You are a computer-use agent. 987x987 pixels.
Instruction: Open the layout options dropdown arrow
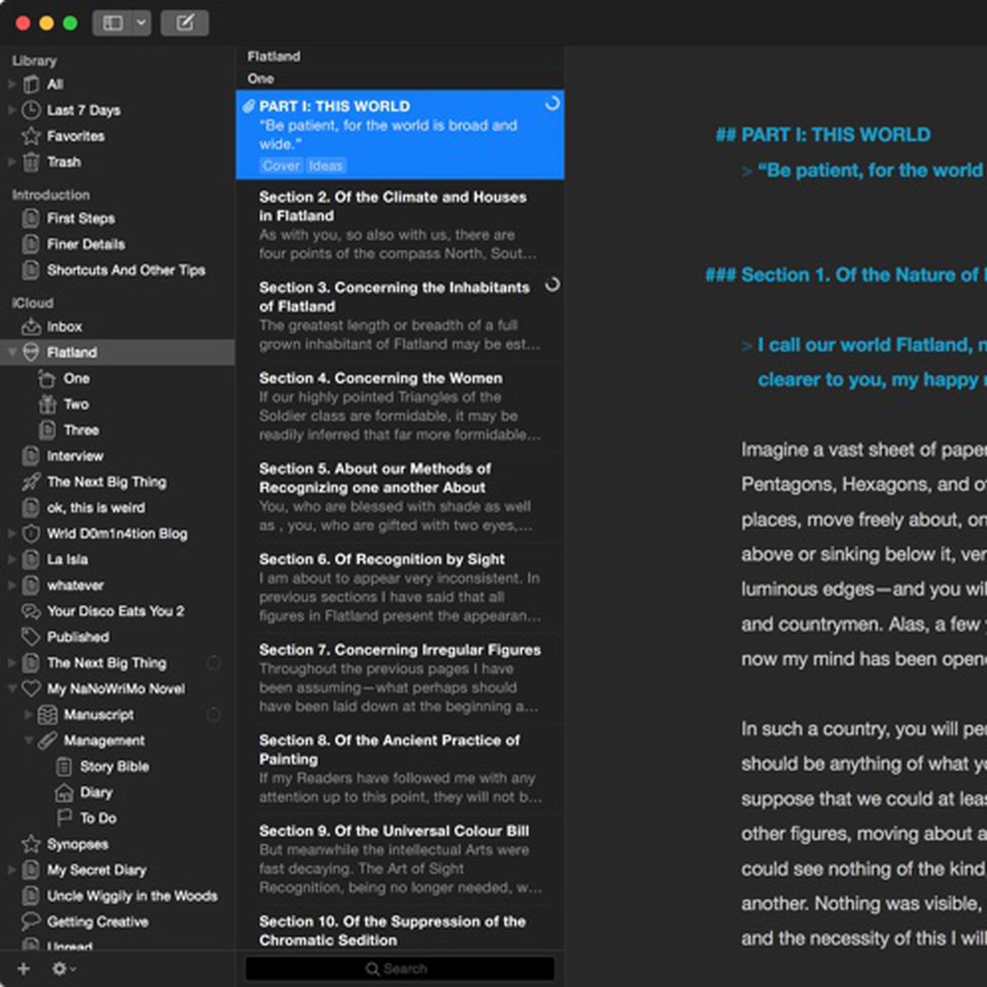[141, 23]
